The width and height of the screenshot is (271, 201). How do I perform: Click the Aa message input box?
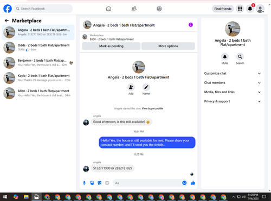151,183
